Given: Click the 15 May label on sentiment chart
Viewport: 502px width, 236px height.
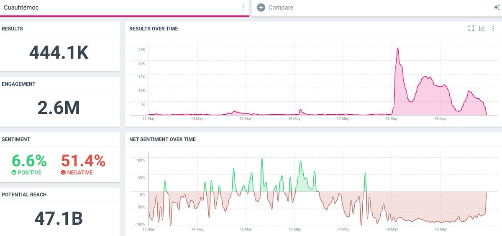Looking at the screenshot, I should tap(246, 229).
